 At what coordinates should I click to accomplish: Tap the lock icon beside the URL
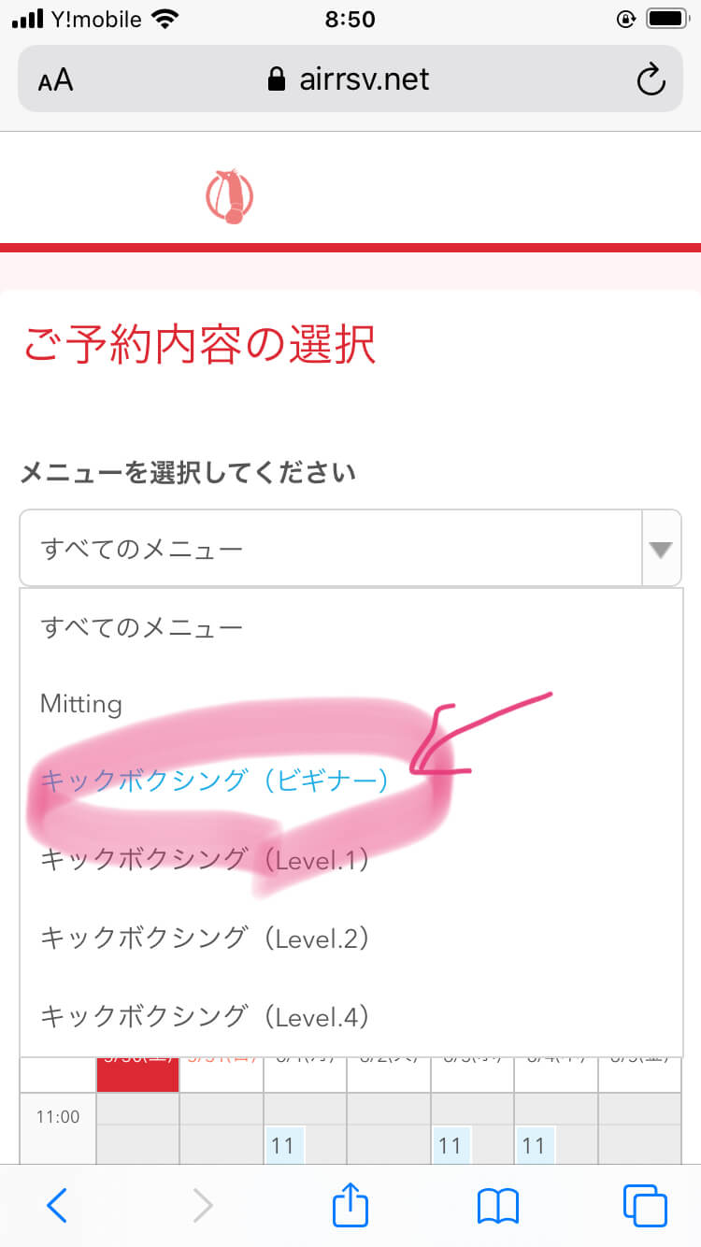[x=276, y=80]
